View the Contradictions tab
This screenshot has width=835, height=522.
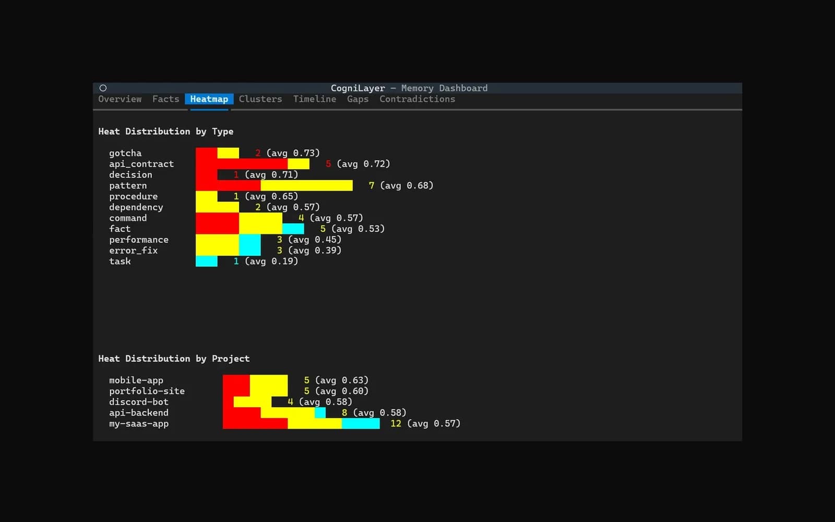(417, 99)
